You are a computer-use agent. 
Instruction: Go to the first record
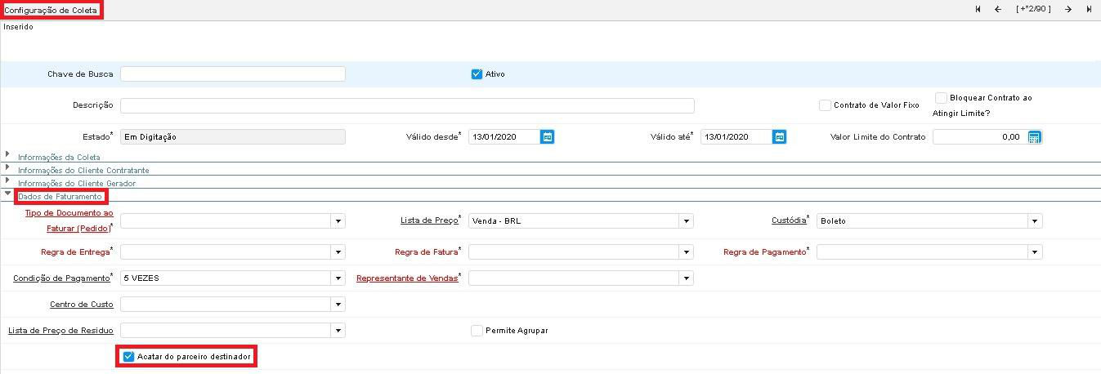tap(978, 9)
